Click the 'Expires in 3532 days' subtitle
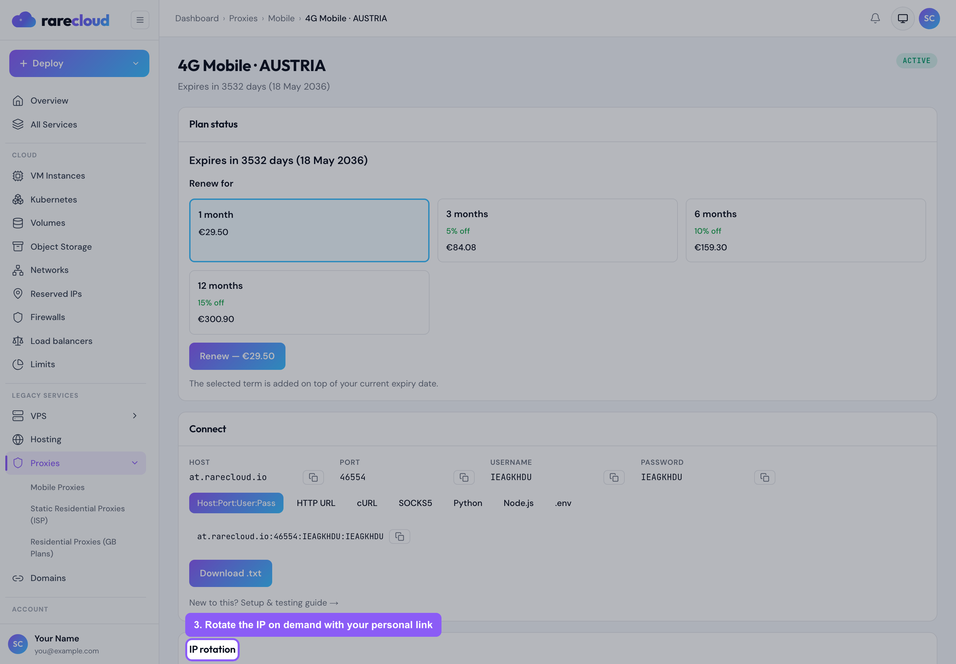Image resolution: width=956 pixels, height=664 pixels. [x=254, y=87]
